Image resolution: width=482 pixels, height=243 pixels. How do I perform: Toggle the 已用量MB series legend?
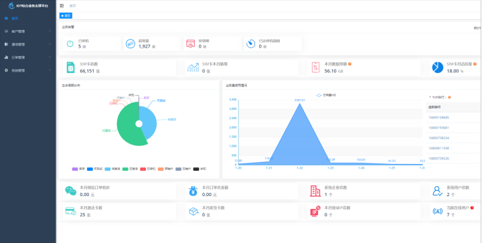(x=326, y=95)
